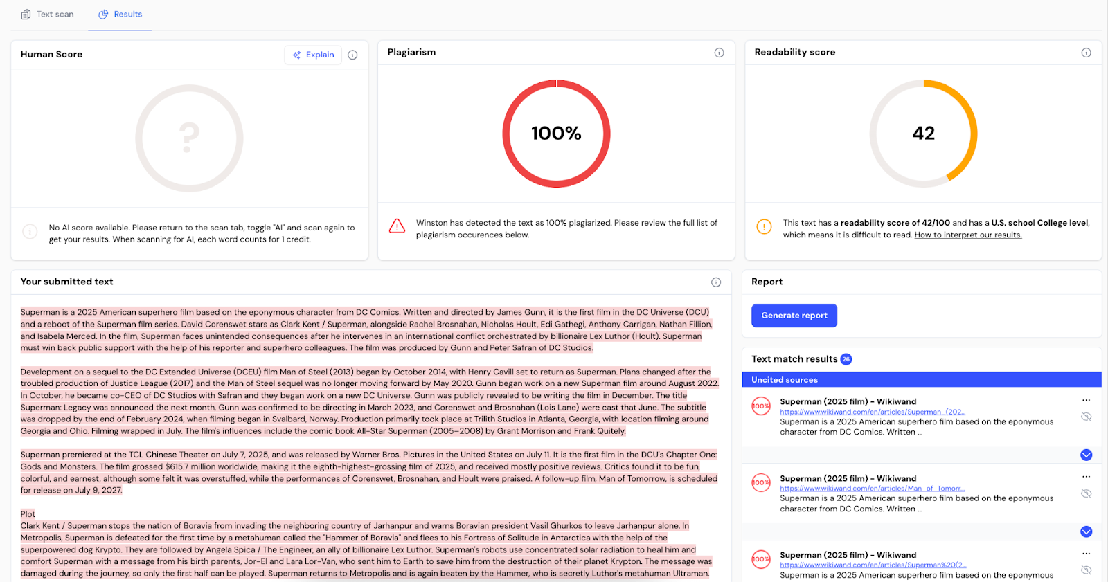Click the 100% plagiarism progress ring
This screenshot has width=1108, height=582.
[556, 134]
